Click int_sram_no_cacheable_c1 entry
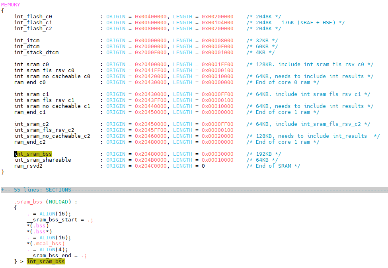Screen dimensions: 388x268 pos(52,106)
